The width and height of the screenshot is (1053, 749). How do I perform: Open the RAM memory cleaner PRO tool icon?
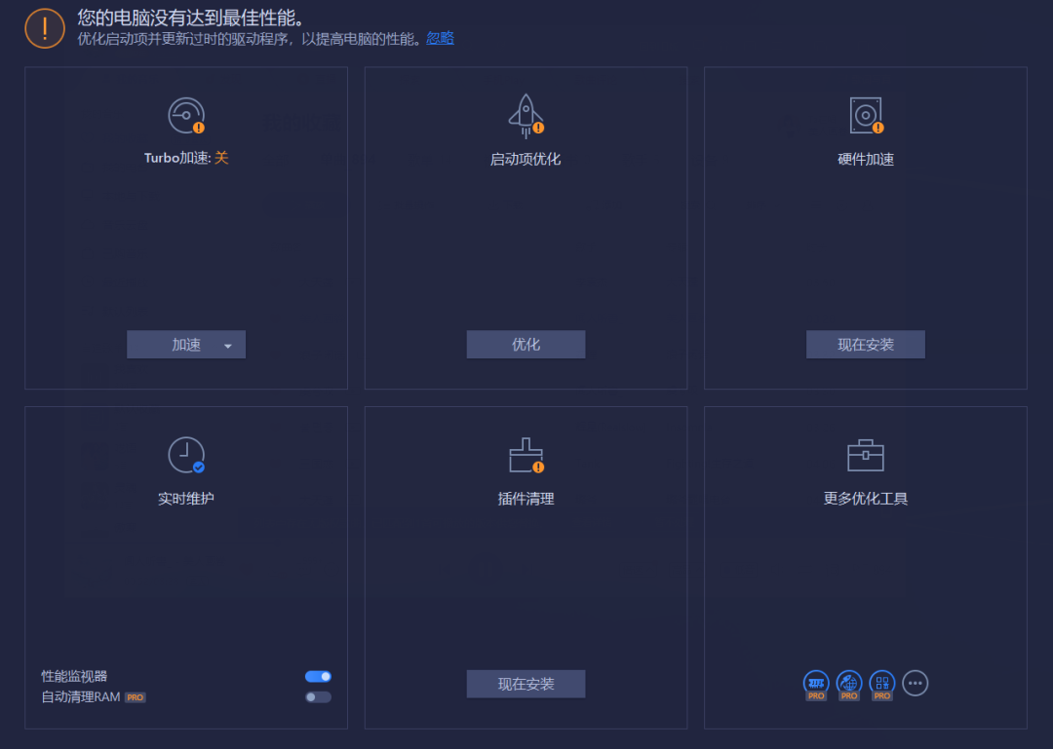[816, 683]
